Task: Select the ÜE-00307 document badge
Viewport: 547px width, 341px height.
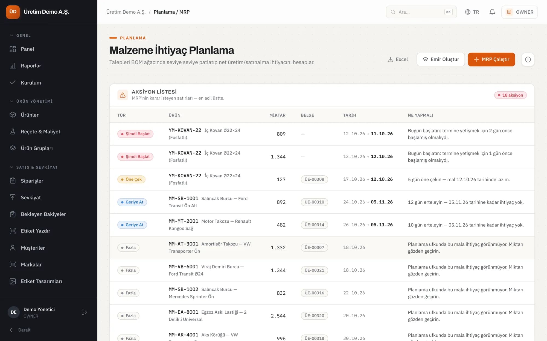Action: [314, 247]
